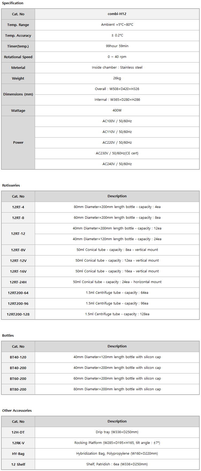Select the 12 Shelf accessory row
This screenshot has width=201, height=471.
pyautogui.click(x=100, y=464)
